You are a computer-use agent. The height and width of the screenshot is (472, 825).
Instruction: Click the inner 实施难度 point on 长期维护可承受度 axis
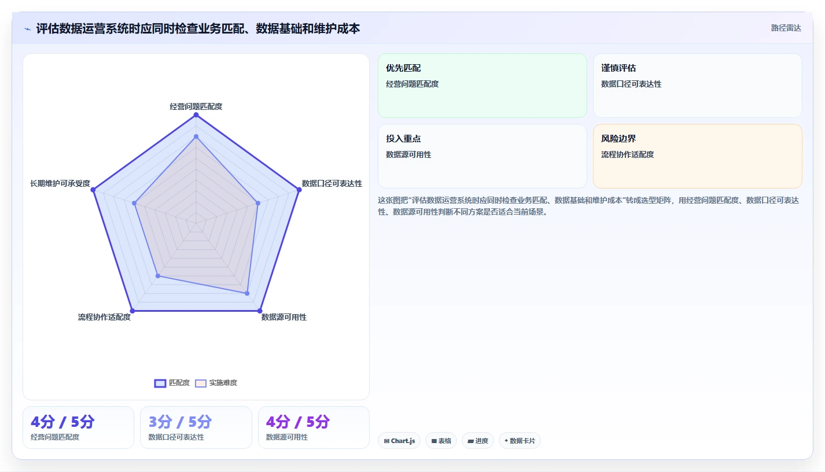pos(134,203)
